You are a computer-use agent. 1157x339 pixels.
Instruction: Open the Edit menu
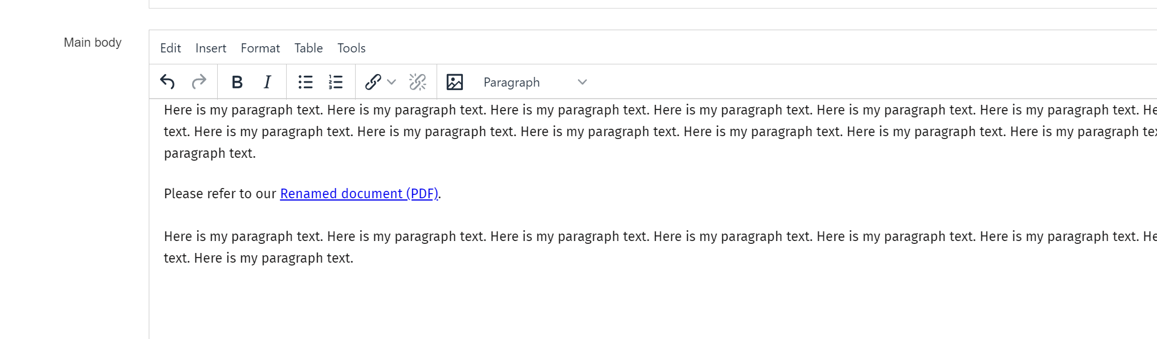pyautogui.click(x=170, y=48)
